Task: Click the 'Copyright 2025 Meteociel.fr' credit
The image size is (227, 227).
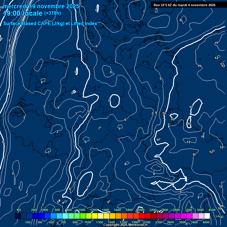Action: click(126, 225)
